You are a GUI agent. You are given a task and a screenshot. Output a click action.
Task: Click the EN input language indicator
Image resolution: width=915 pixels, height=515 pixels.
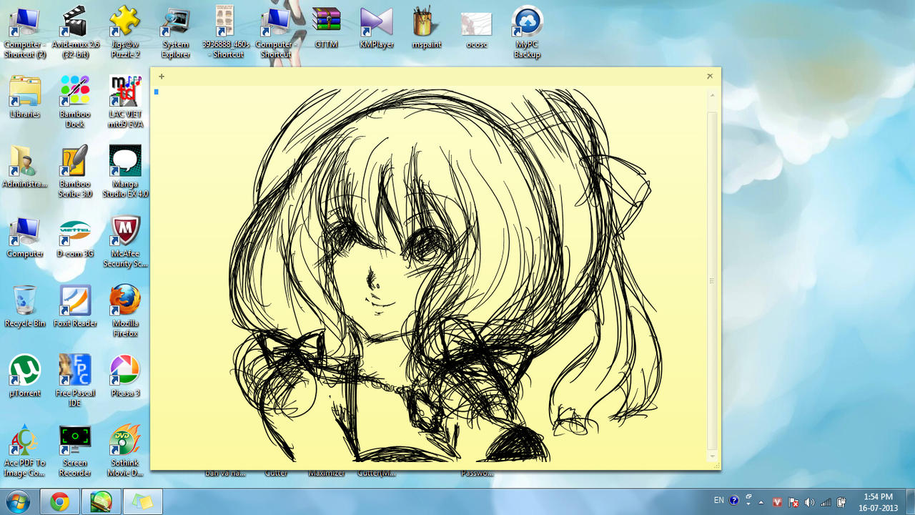[718, 500]
